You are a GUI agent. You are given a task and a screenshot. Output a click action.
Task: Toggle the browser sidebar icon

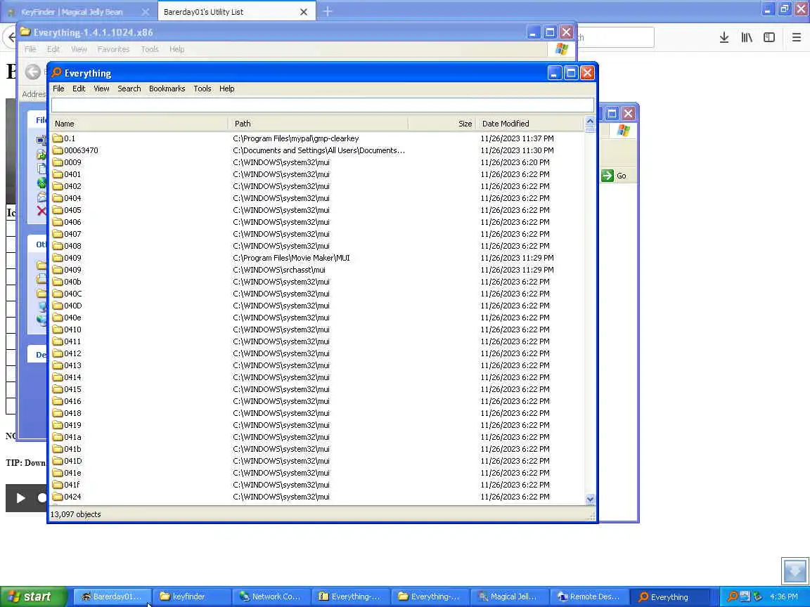coord(769,37)
